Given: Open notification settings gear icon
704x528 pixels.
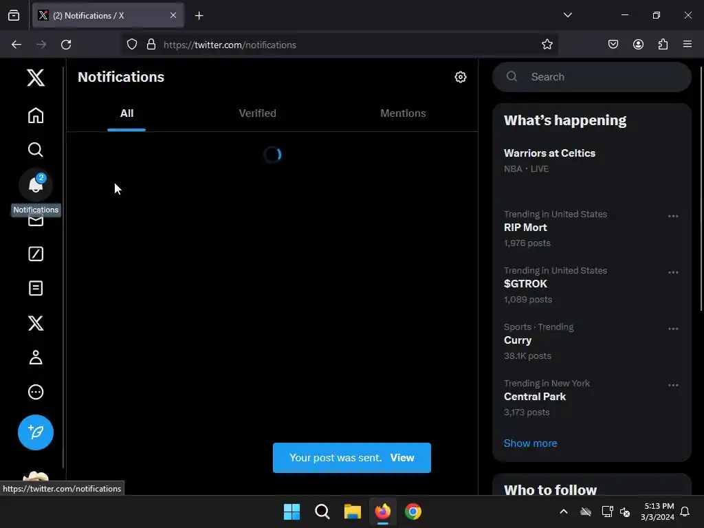Looking at the screenshot, I should 460,77.
